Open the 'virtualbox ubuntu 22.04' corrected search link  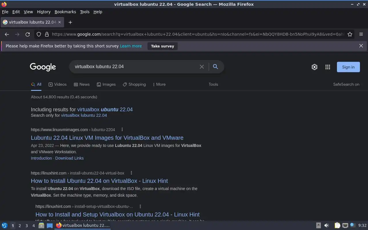[x=105, y=110]
